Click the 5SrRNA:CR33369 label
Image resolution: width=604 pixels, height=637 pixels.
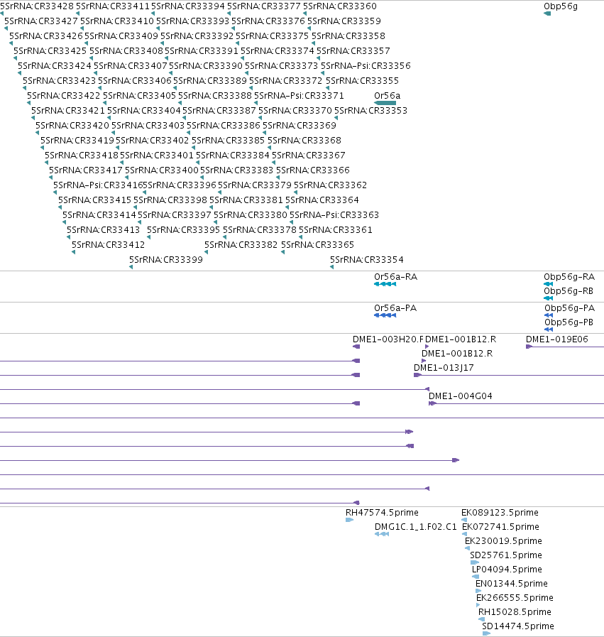(300, 126)
